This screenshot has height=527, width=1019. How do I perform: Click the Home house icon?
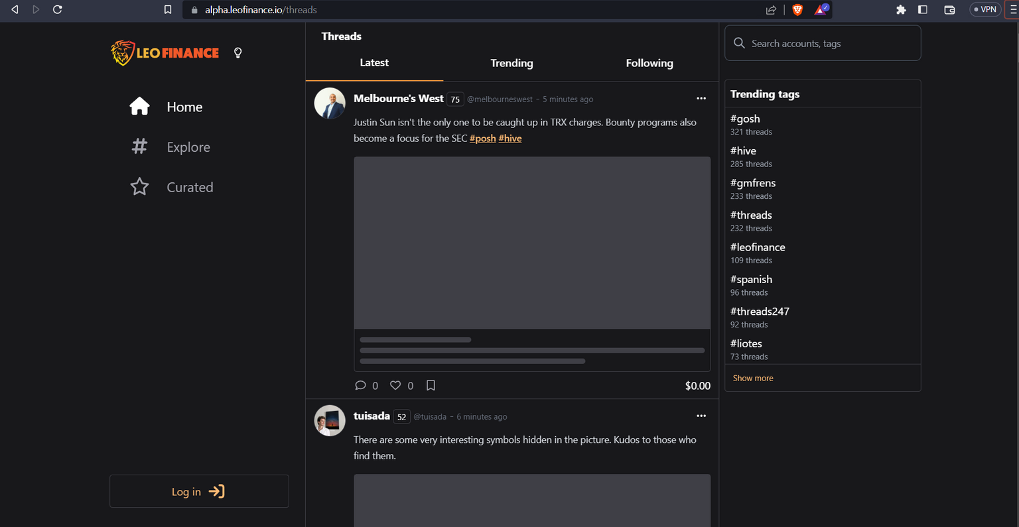click(x=139, y=106)
